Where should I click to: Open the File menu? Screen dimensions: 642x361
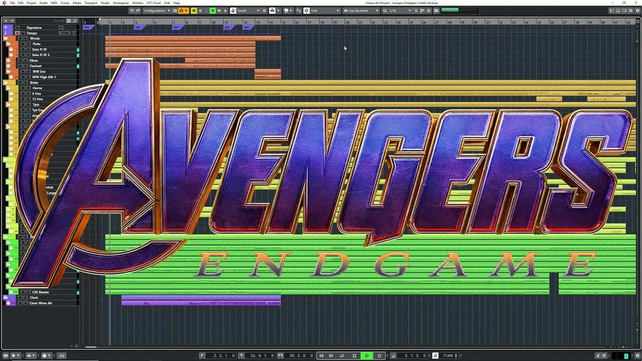[13, 3]
